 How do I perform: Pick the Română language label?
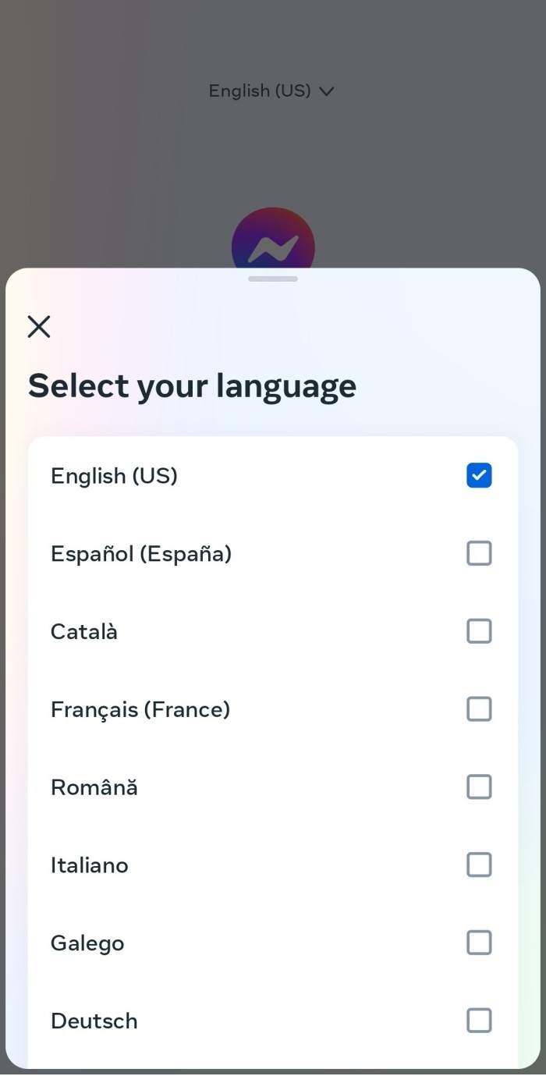pyautogui.click(x=94, y=787)
